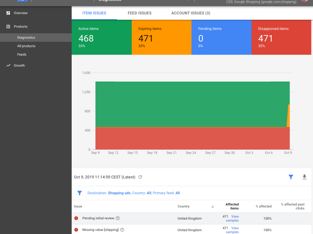Sort by the Country column arrow
313x234 pixels.
click(x=213, y=207)
